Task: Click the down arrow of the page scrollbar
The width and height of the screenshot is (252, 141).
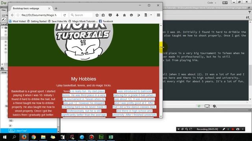Action: 161,116
